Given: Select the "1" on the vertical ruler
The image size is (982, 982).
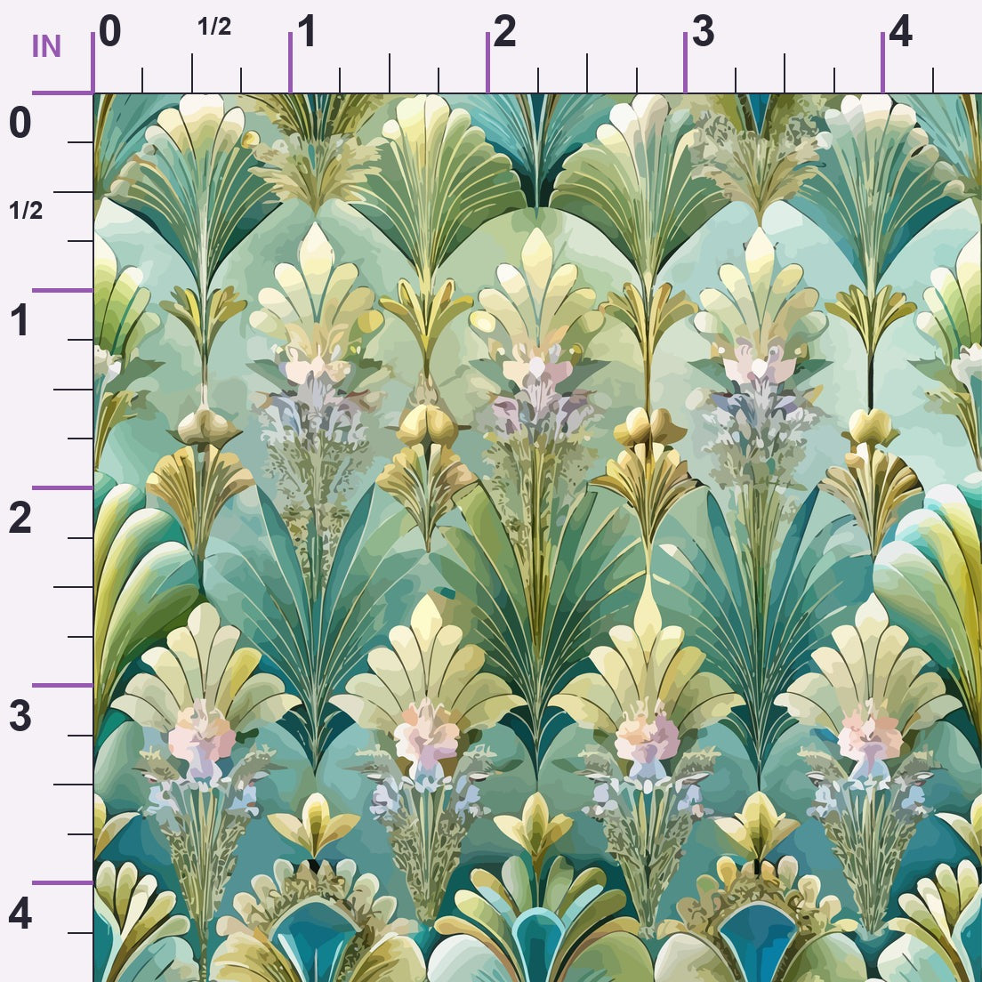Looking at the screenshot, I should click(x=20, y=320).
